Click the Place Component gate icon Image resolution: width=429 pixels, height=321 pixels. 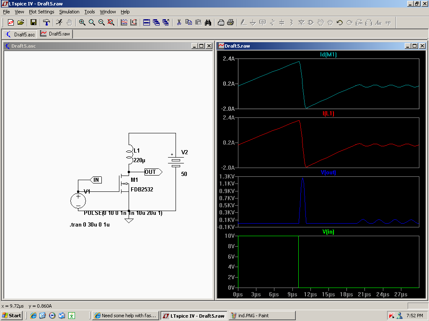point(311,23)
